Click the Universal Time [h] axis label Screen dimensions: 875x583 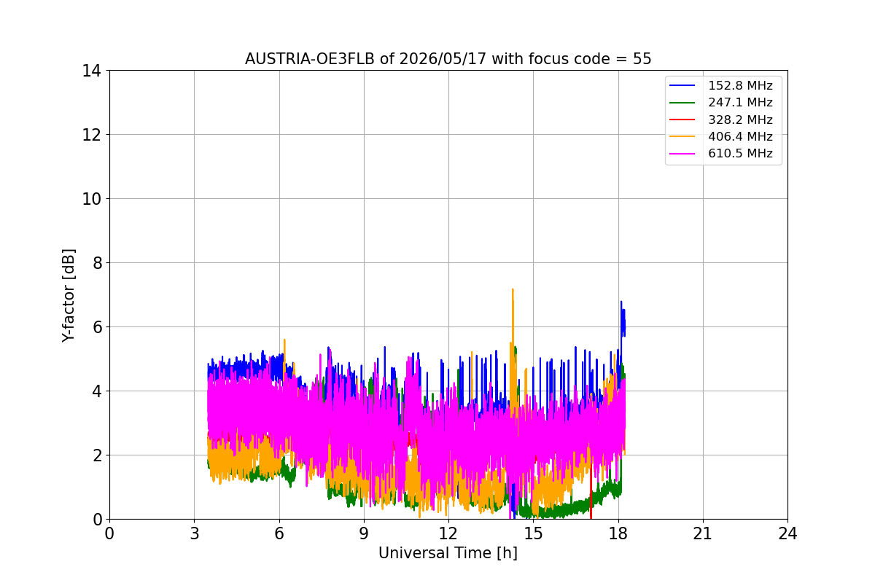[x=448, y=553]
